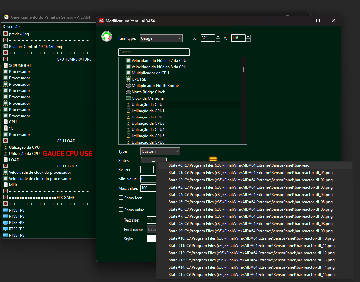Image resolution: width=360 pixels, height=282 pixels.
Task: Choose State #5 bar-reactor-dl_05.png entry
Action: pos(250,202)
